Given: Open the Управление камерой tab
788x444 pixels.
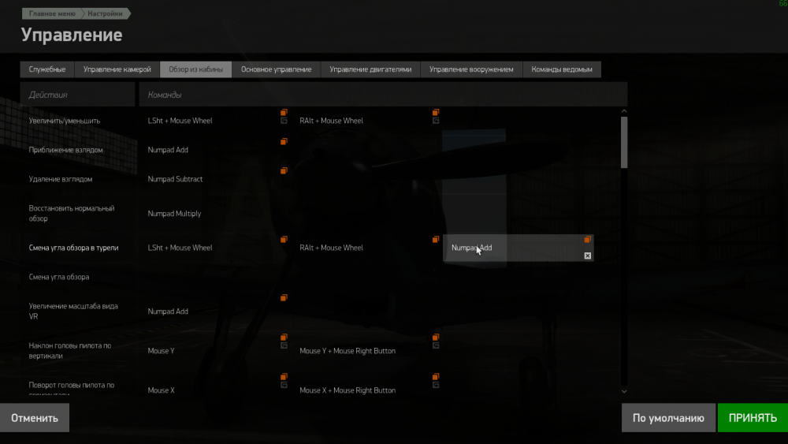Looking at the screenshot, I should coord(117,69).
